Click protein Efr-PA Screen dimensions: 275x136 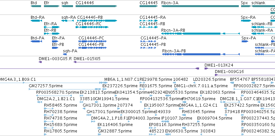pos(55,41)
